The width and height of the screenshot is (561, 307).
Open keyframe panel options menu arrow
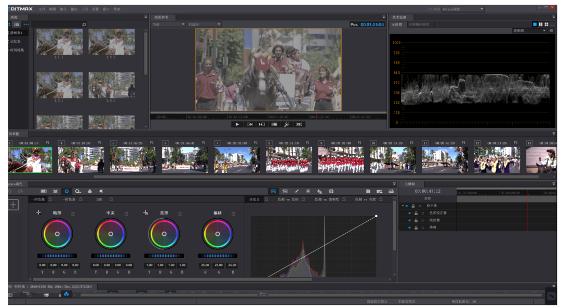[554, 183]
